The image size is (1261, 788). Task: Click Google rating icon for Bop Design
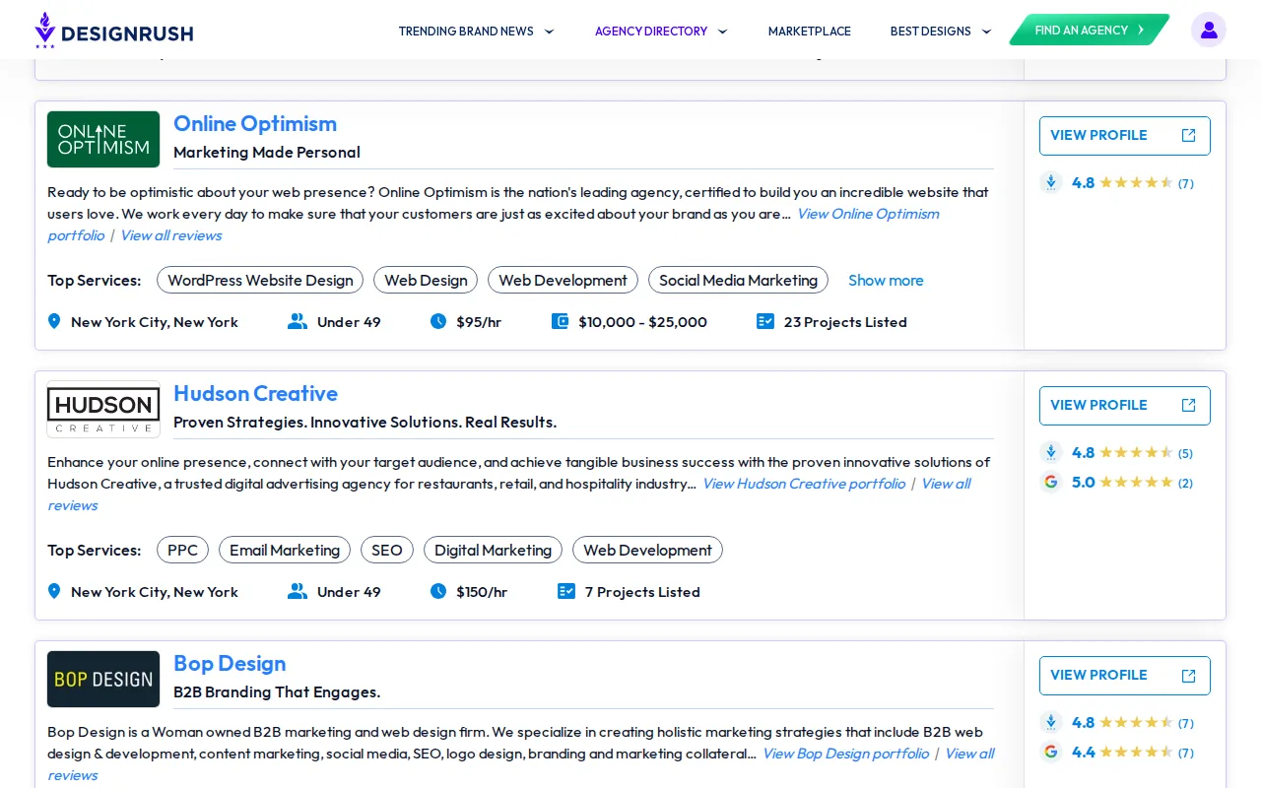(1051, 752)
